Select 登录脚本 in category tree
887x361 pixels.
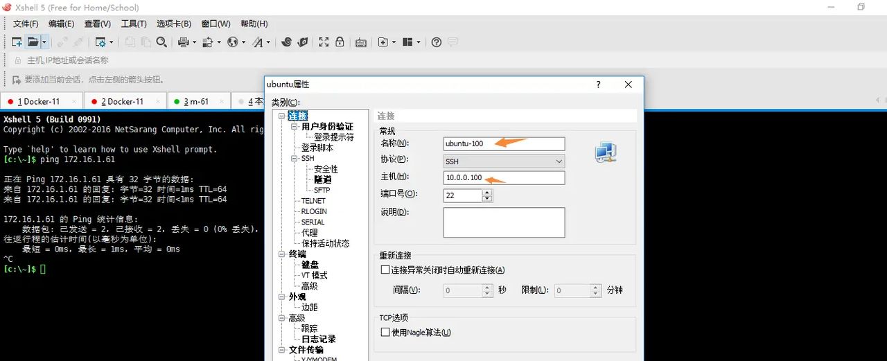317,148
